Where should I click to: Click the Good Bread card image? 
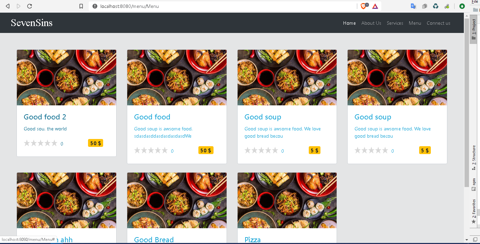pos(177,200)
